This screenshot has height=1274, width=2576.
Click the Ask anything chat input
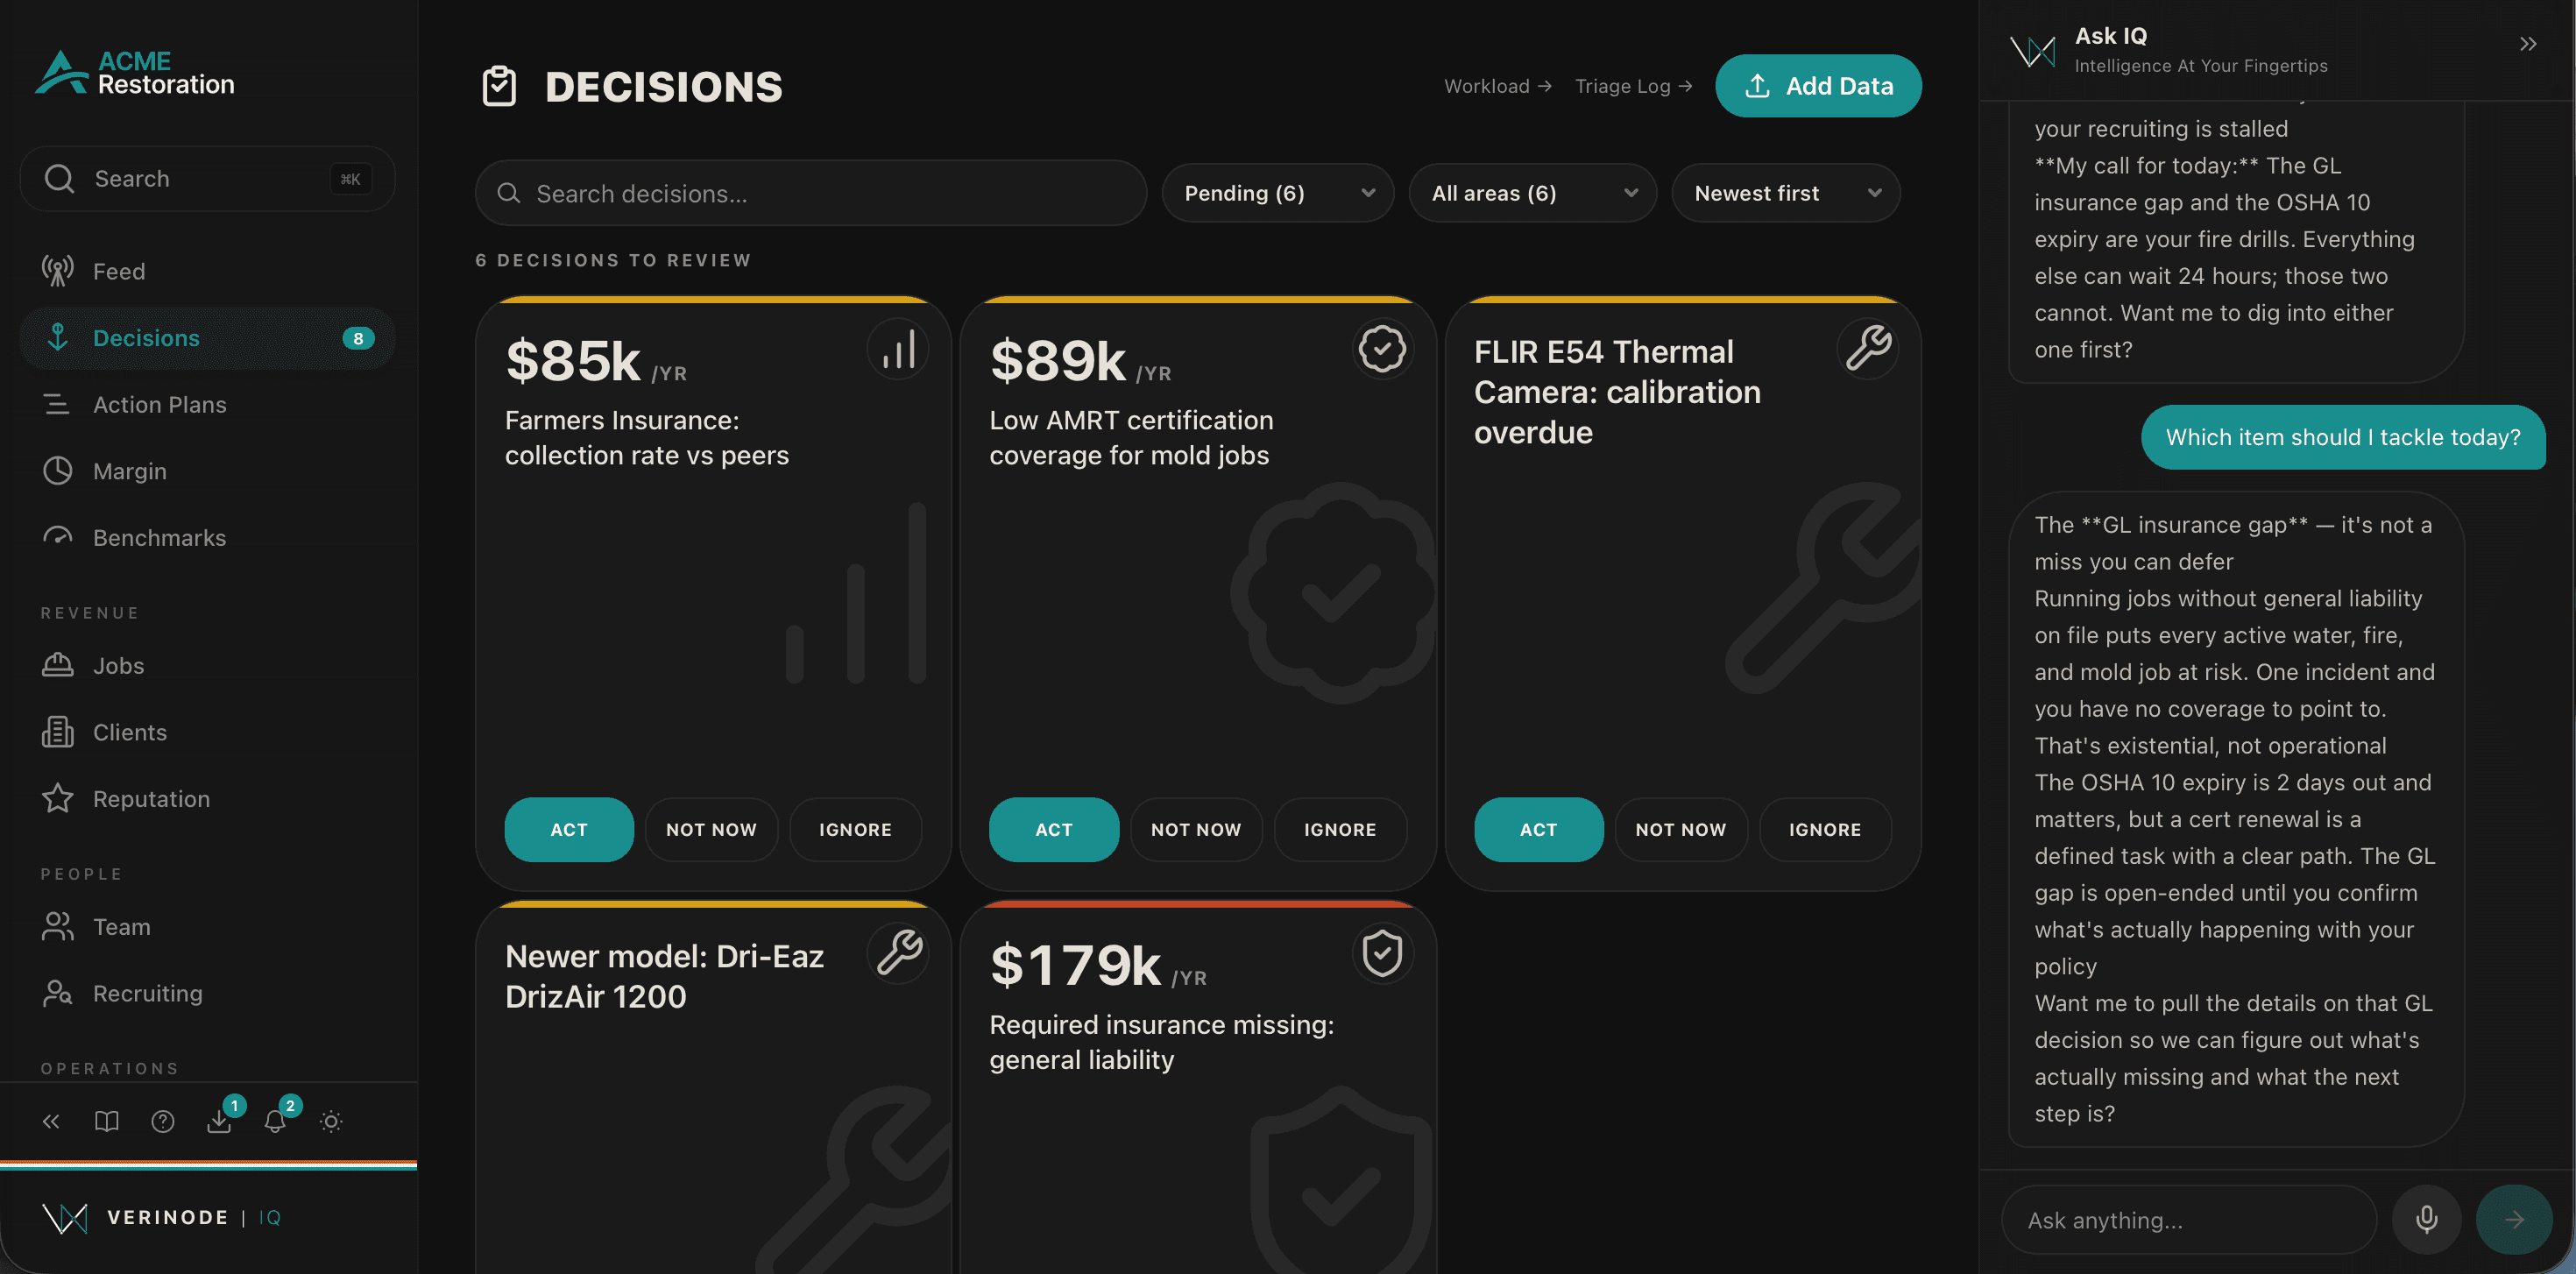(x=2188, y=1220)
